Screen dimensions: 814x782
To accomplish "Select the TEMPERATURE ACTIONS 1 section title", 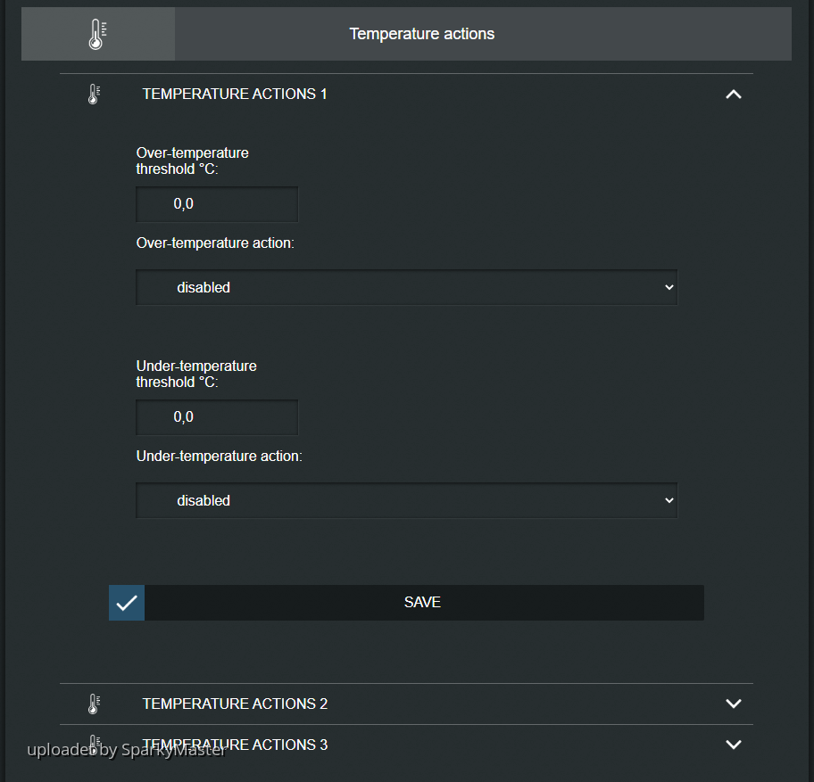I will click(x=235, y=94).
